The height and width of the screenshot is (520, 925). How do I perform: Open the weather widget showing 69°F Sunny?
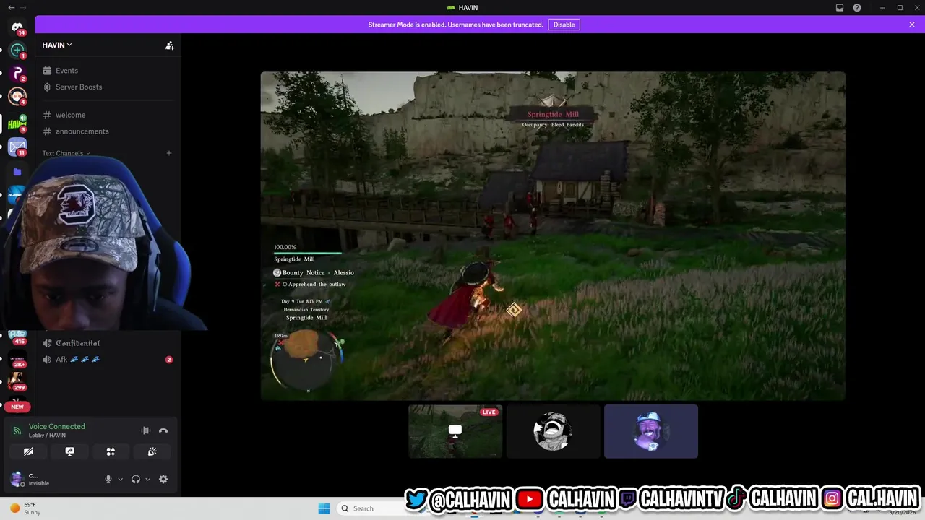[x=26, y=508]
